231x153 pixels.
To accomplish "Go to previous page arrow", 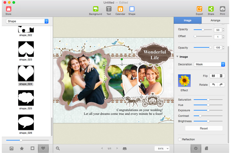I will click(102, 148).
